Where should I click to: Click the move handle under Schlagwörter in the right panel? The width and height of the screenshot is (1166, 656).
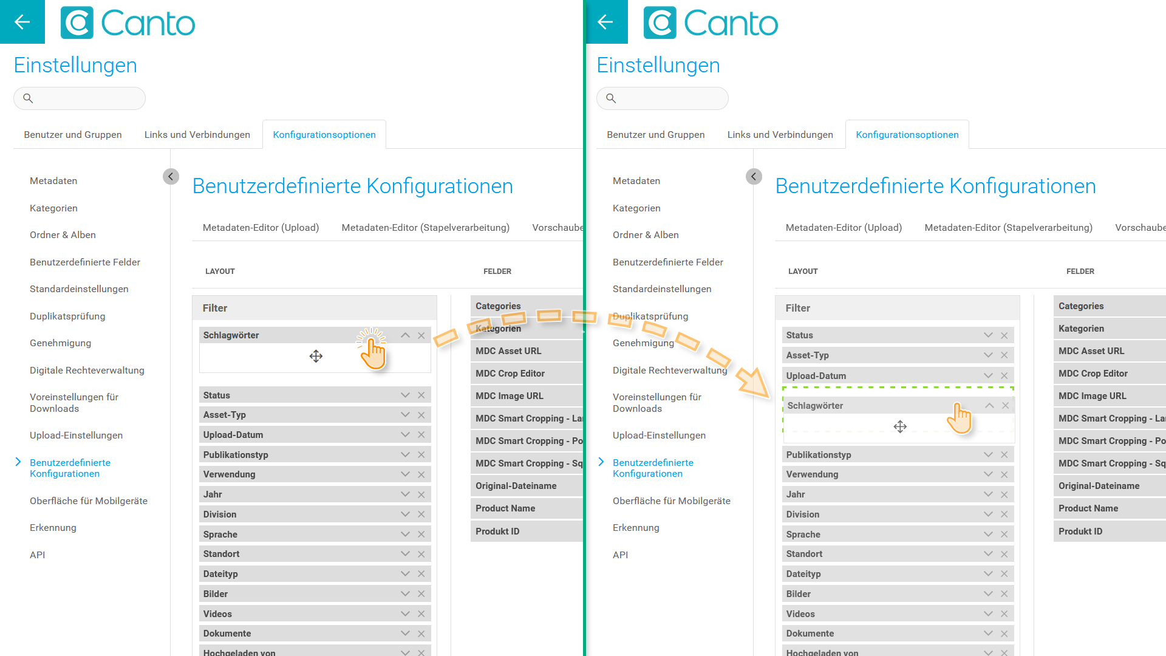tap(900, 426)
